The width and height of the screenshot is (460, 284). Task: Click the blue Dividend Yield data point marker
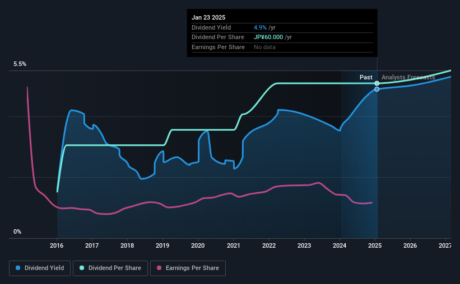(x=377, y=89)
